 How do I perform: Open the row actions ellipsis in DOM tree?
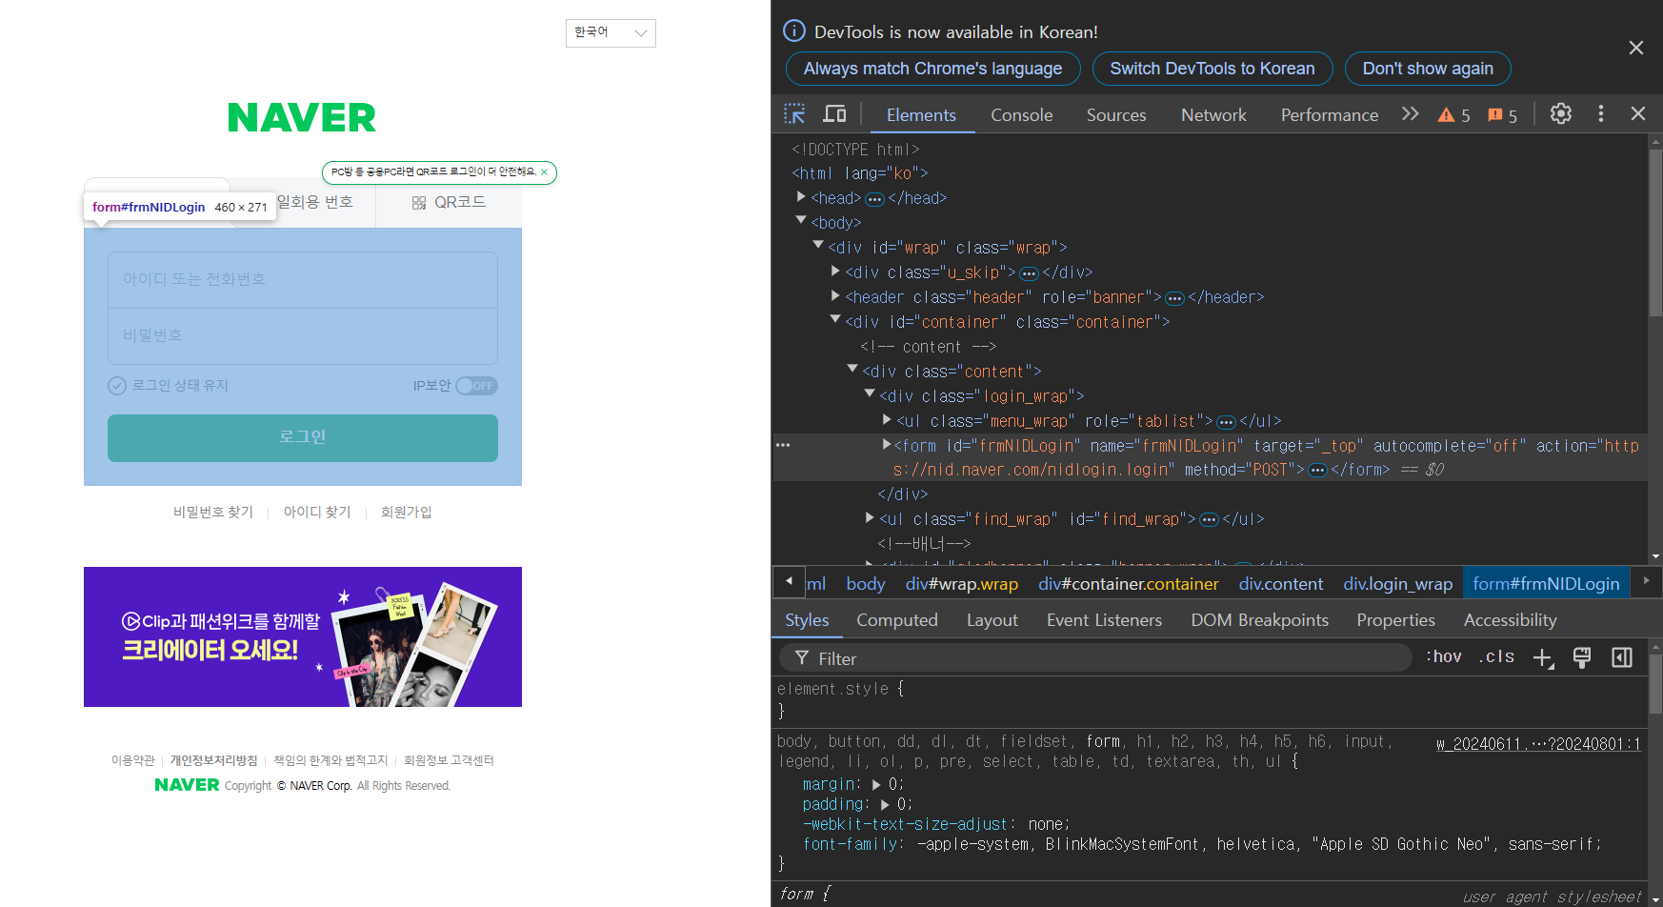783,445
